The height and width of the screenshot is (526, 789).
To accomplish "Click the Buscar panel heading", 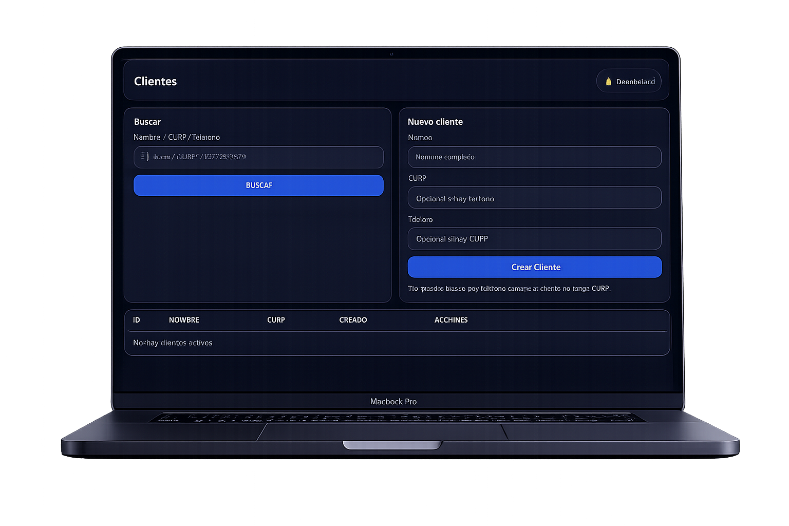I will [x=147, y=122].
